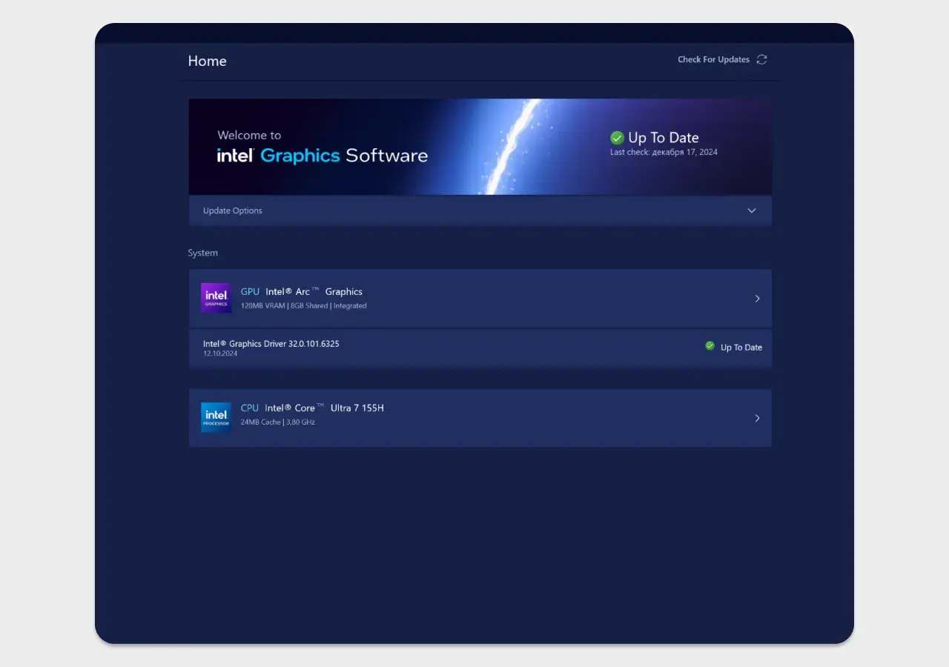This screenshot has height=667, width=949.
Task: Click Intel Graphics Driver 32.0.101.6325 text
Action: [271, 344]
